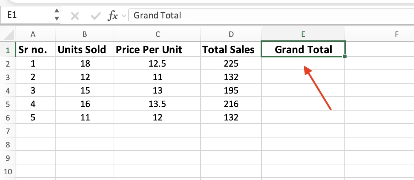Select column C header
414x180 pixels.
tap(157, 34)
